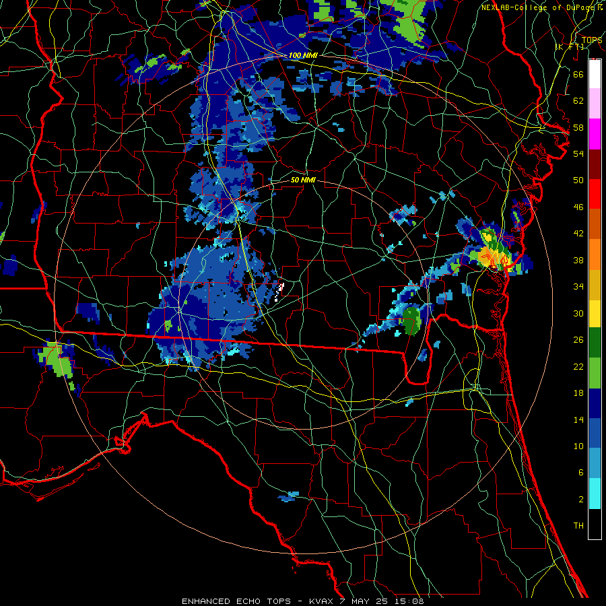606x606 pixels.
Task: Click the legend value 22
Action: pos(578,366)
